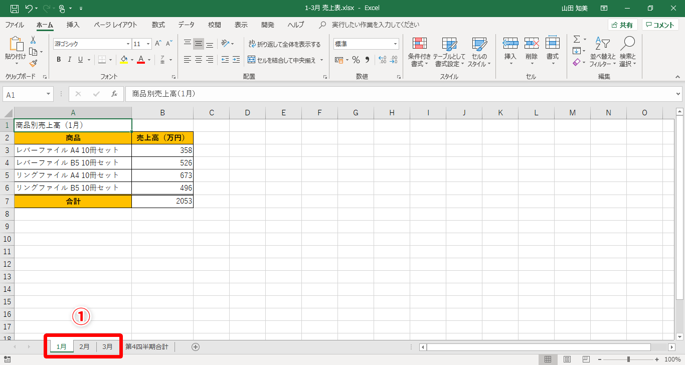685x365 pixels.
Task: Open セルのスタイル cell styles
Action: pos(479,52)
